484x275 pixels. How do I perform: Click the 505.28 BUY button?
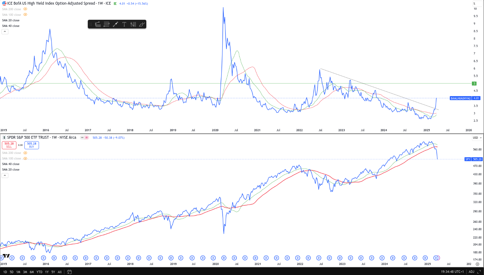pyautogui.click(x=32, y=145)
